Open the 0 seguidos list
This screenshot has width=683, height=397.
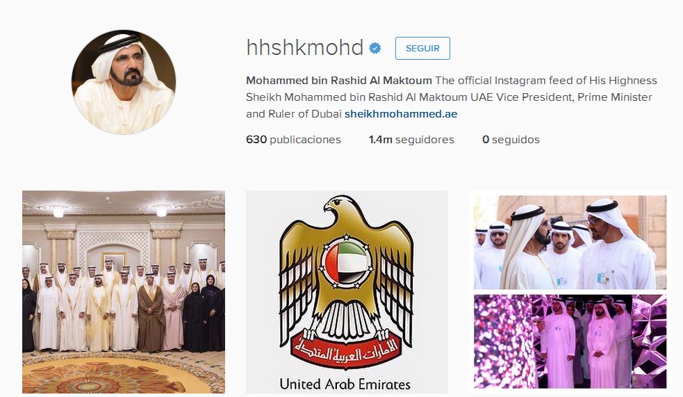pyautogui.click(x=511, y=140)
